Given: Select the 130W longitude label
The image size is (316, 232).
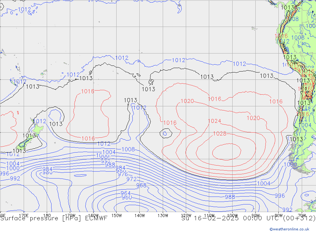Looking at the screenshot, I should [163, 216].
